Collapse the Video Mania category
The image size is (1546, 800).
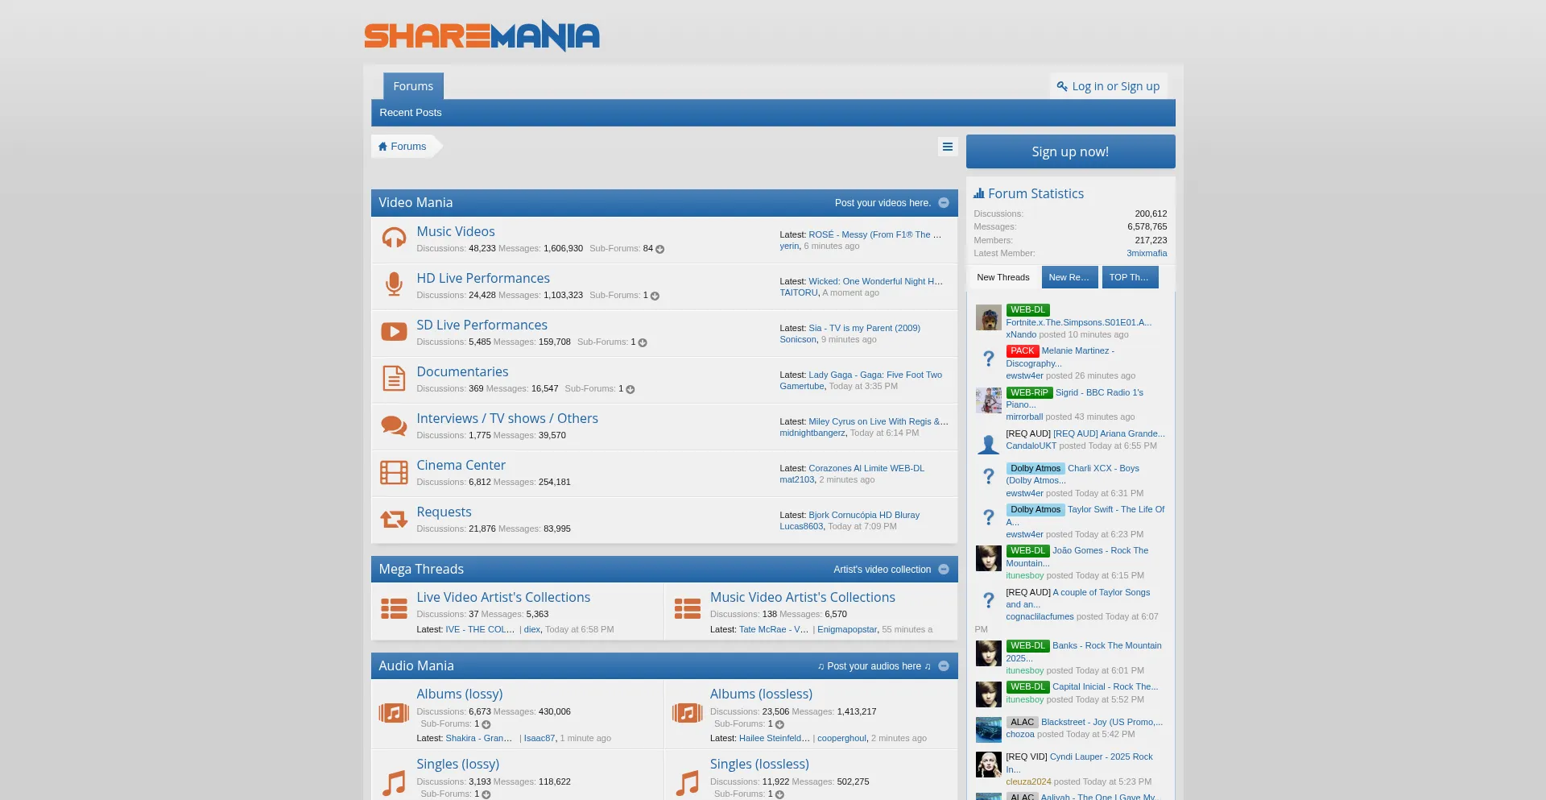pos(944,203)
